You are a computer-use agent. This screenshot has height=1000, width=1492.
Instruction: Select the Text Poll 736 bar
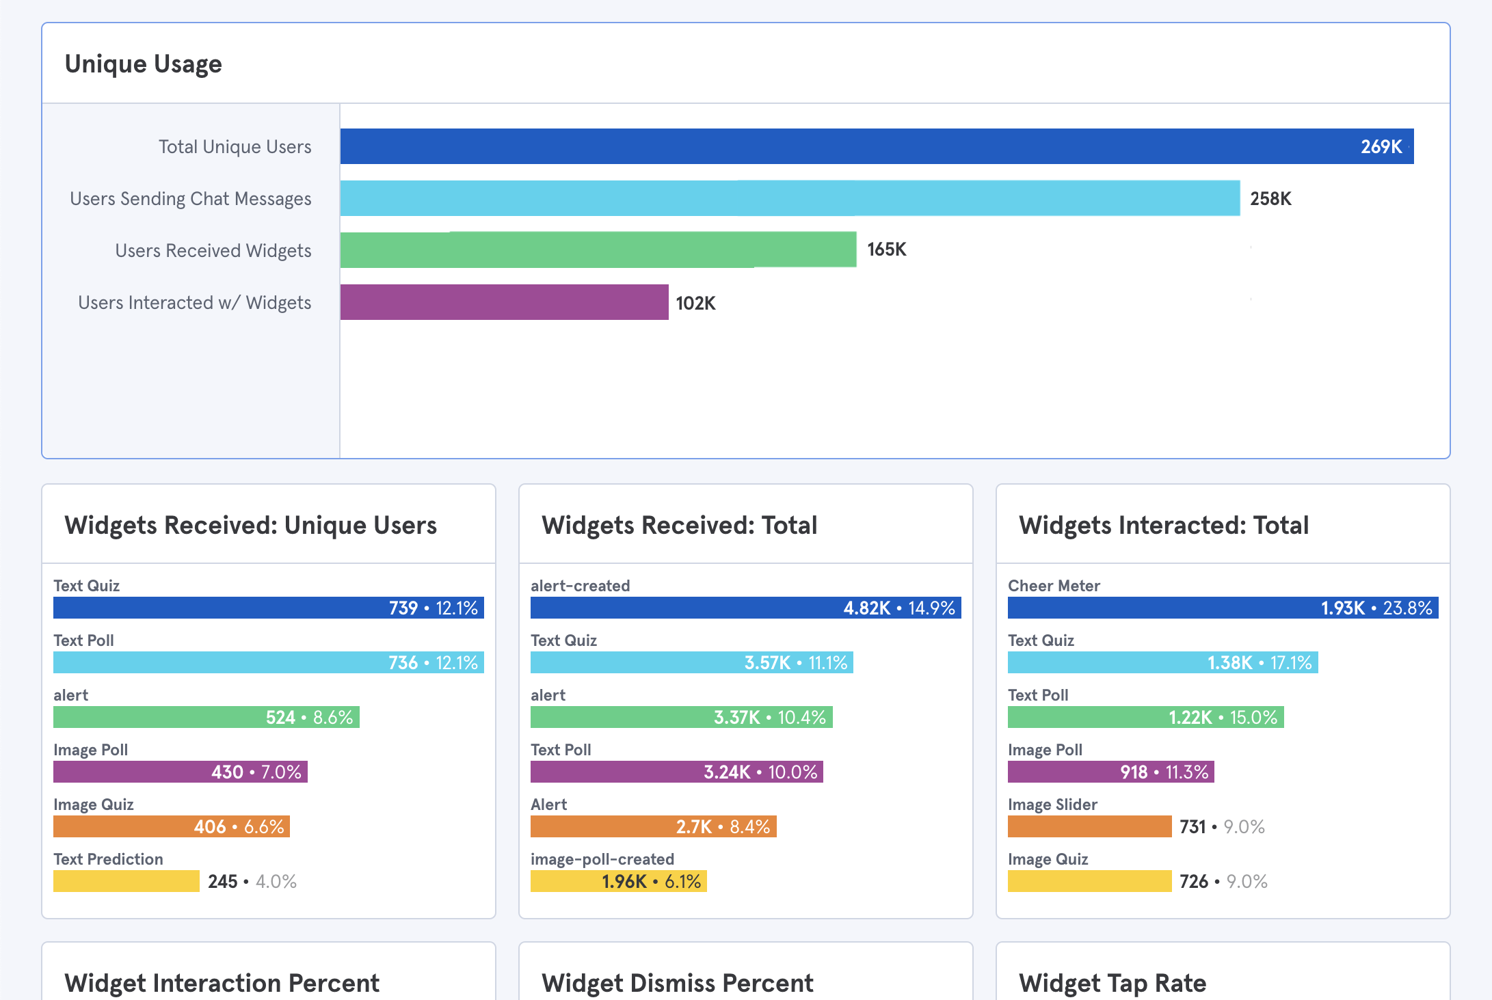click(268, 662)
